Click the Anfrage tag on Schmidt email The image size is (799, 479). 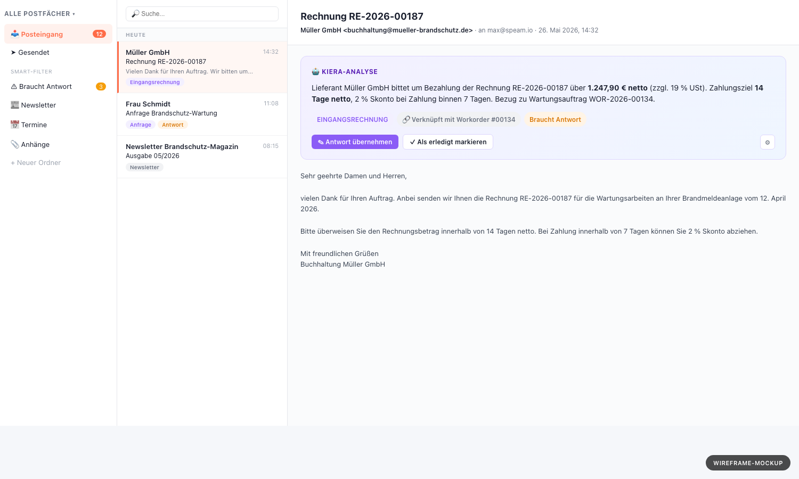point(141,125)
